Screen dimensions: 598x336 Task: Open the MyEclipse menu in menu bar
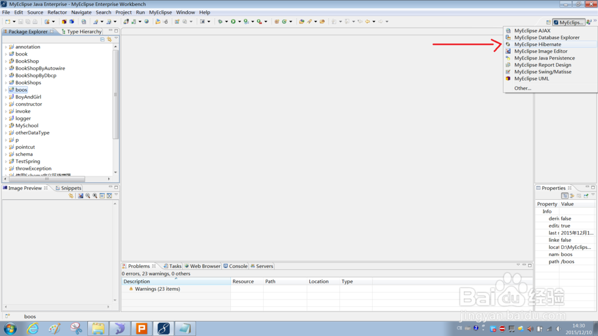click(x=160, y=12)
